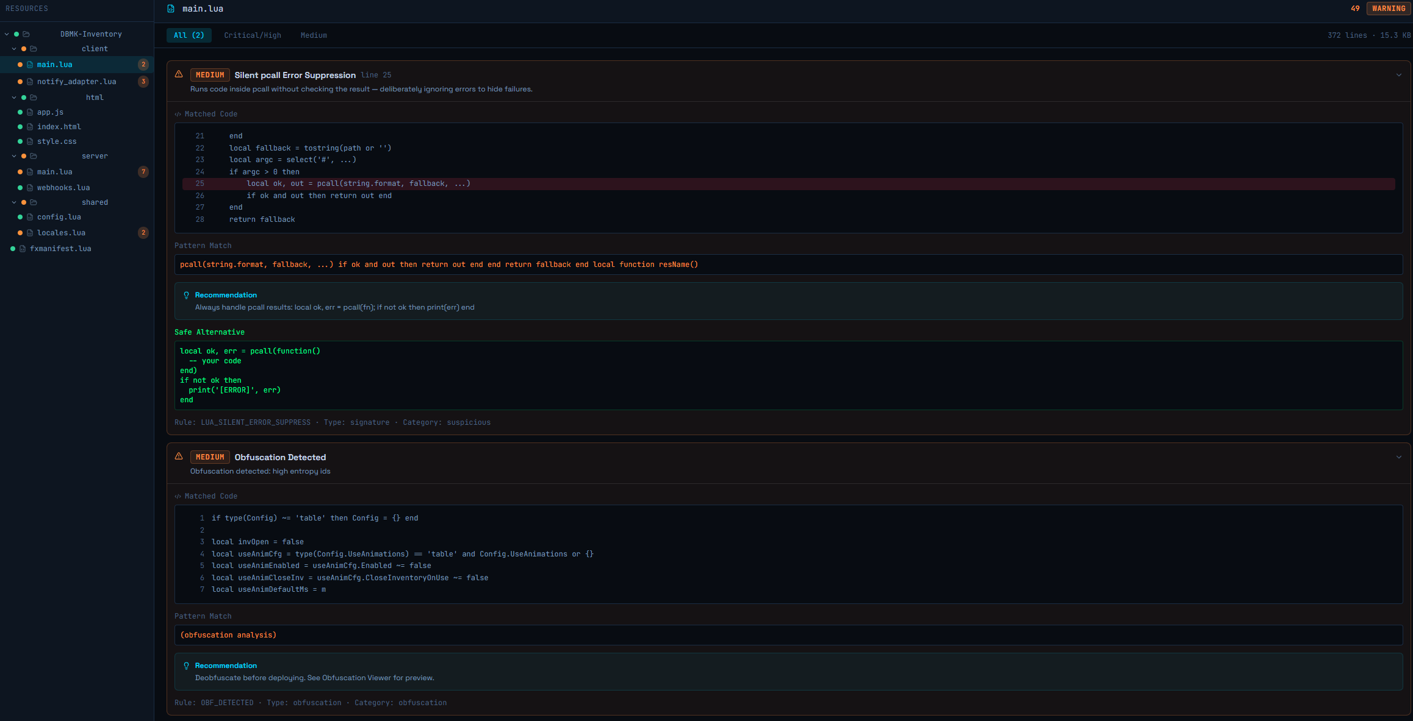
Task: Open notify_adapter.lua in the resource tree
Action: click(x=77, y=82)
